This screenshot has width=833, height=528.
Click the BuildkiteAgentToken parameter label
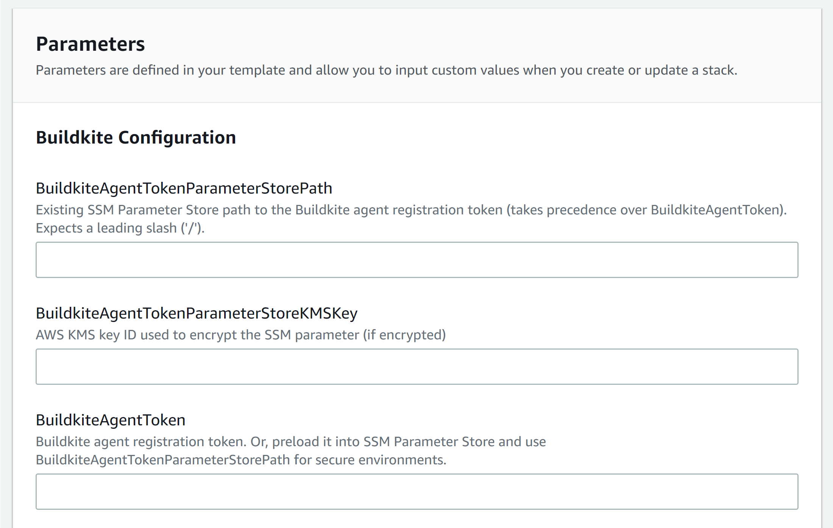[110, 420]
